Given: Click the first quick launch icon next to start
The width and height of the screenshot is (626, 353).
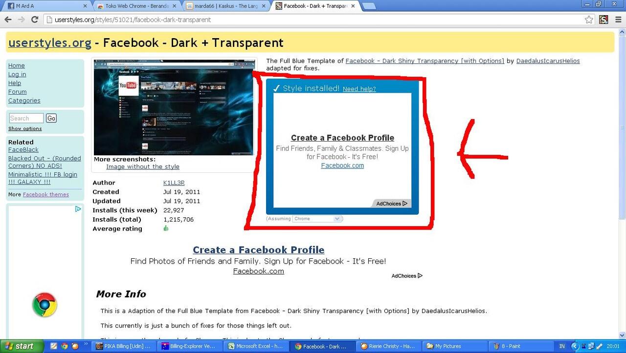Looking at the screenshot, I should [54, 346].
